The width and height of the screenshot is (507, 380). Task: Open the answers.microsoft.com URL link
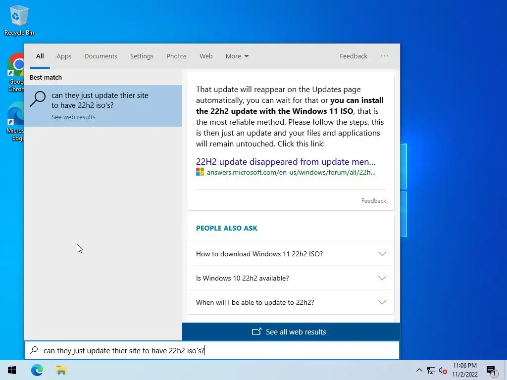coord(291,172)
